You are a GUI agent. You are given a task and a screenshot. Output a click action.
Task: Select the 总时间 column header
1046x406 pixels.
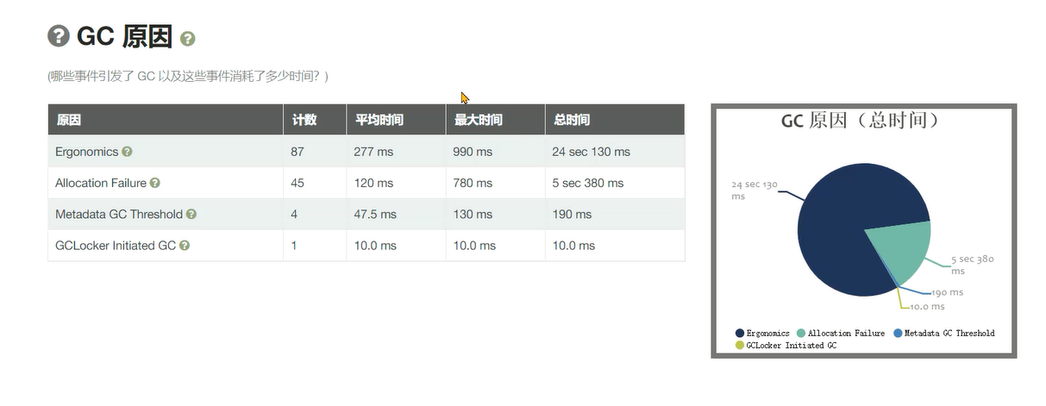(x=571, y=120)
